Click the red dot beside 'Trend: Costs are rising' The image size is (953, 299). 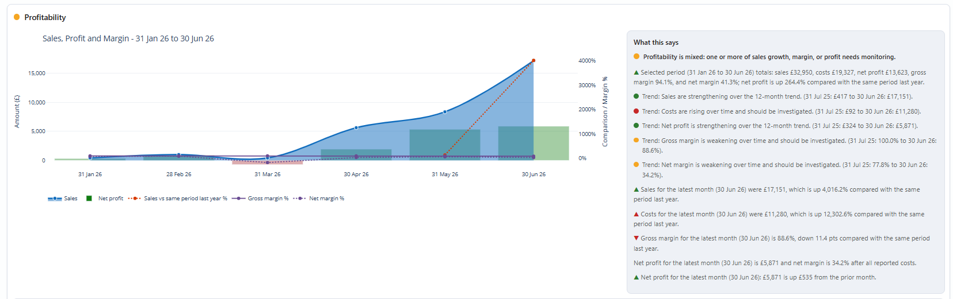click(x=636, y=111)
